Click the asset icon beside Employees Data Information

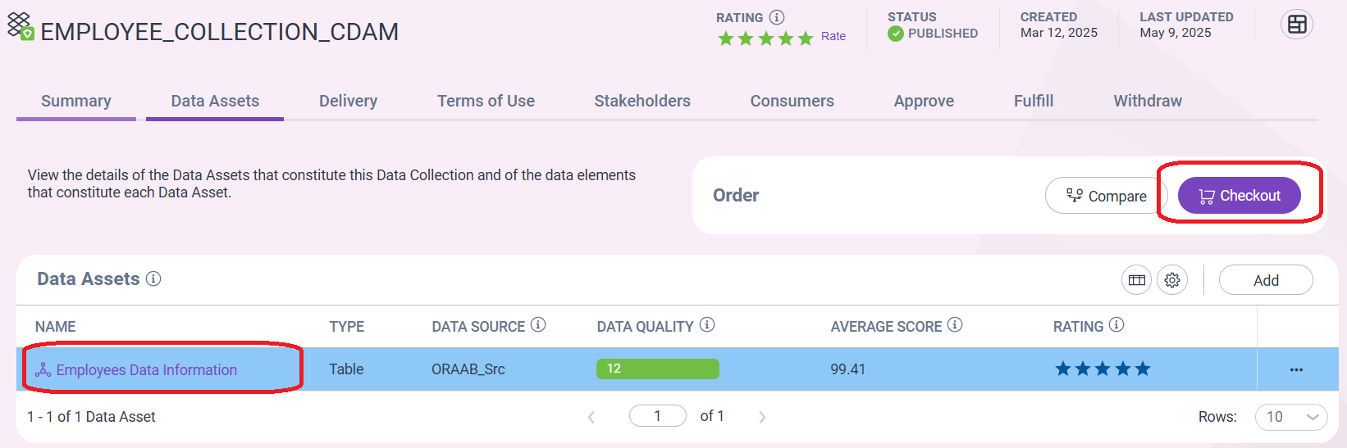pyautogui.click(x=43, y=370)
